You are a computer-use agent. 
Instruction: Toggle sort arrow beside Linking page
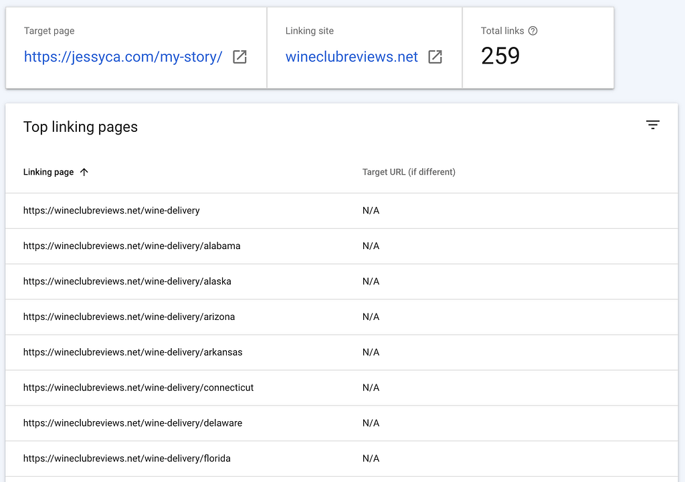(84, 172)
